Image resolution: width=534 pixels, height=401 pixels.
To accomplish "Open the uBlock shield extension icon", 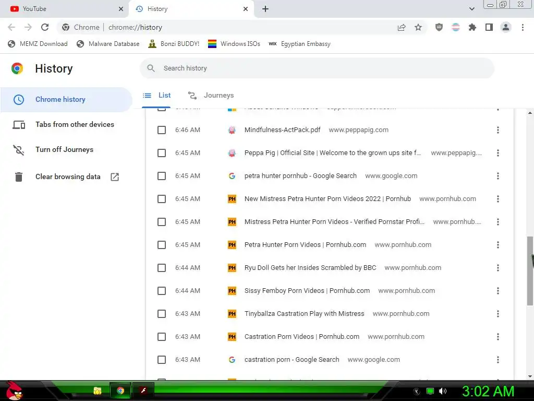I will [439, 27].
